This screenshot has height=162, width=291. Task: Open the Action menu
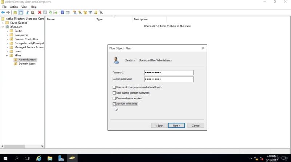click(x=14, y=7)
